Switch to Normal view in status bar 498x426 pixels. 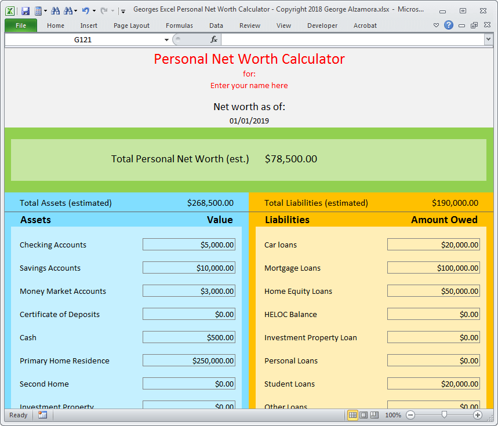coord(352,415)
